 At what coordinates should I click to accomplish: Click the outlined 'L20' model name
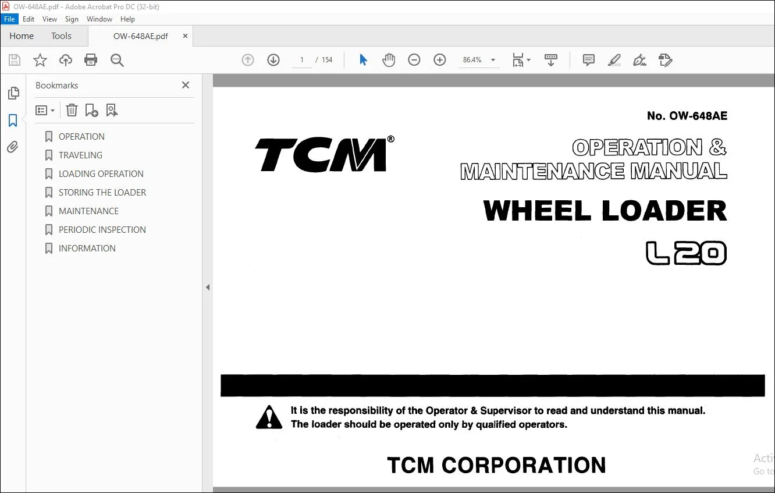(687, 253)
